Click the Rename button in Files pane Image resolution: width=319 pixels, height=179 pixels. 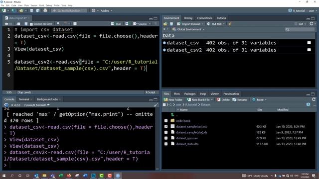pyautogui.click(x=240, y=99)
